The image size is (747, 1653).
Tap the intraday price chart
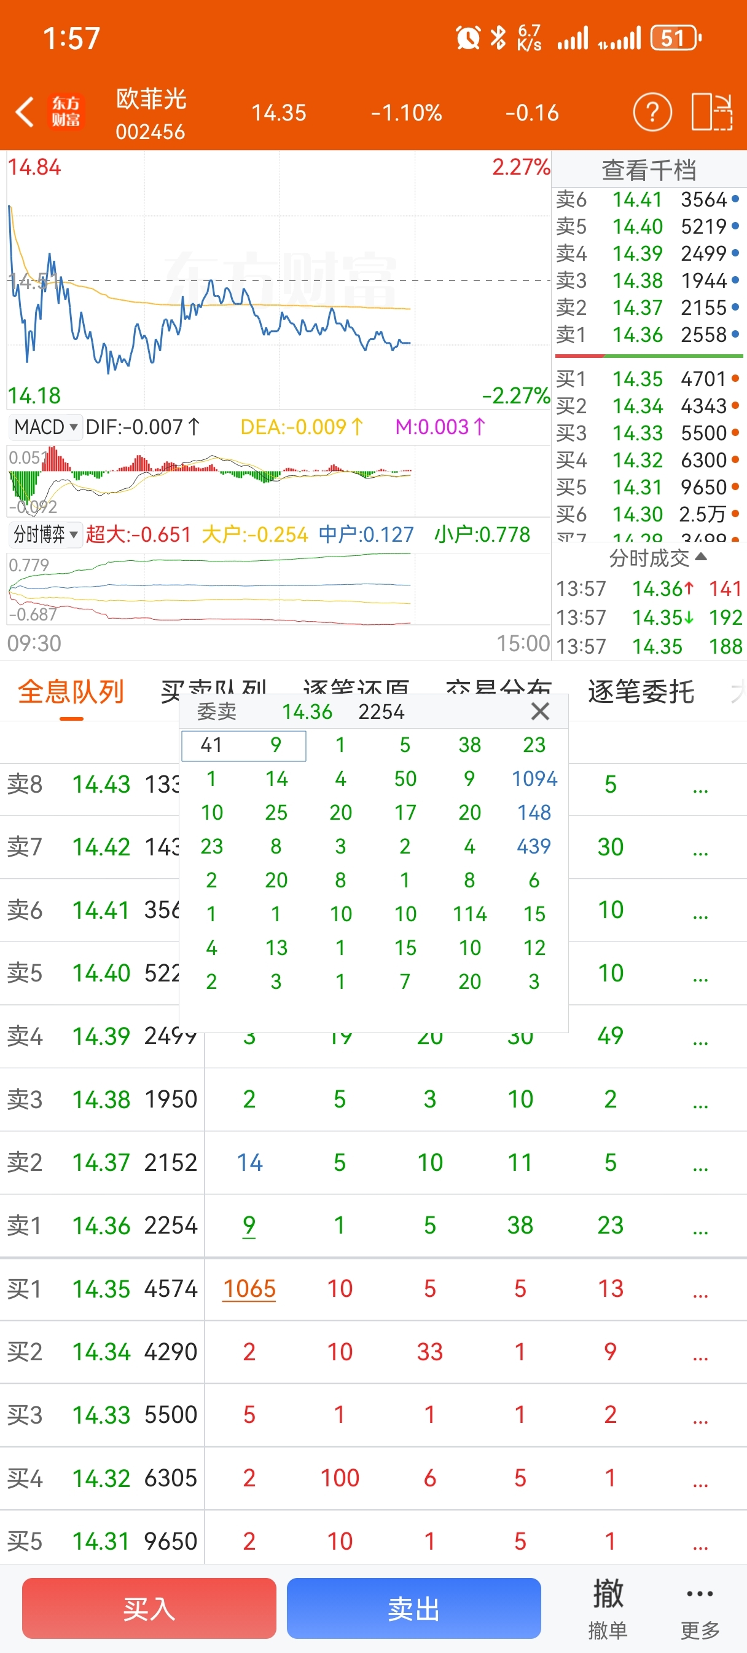[278, 280]
